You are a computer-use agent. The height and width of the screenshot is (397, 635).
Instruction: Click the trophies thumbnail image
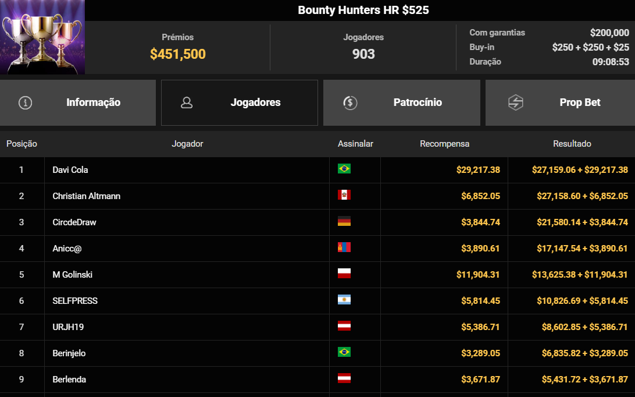click(x=42, y=37)
